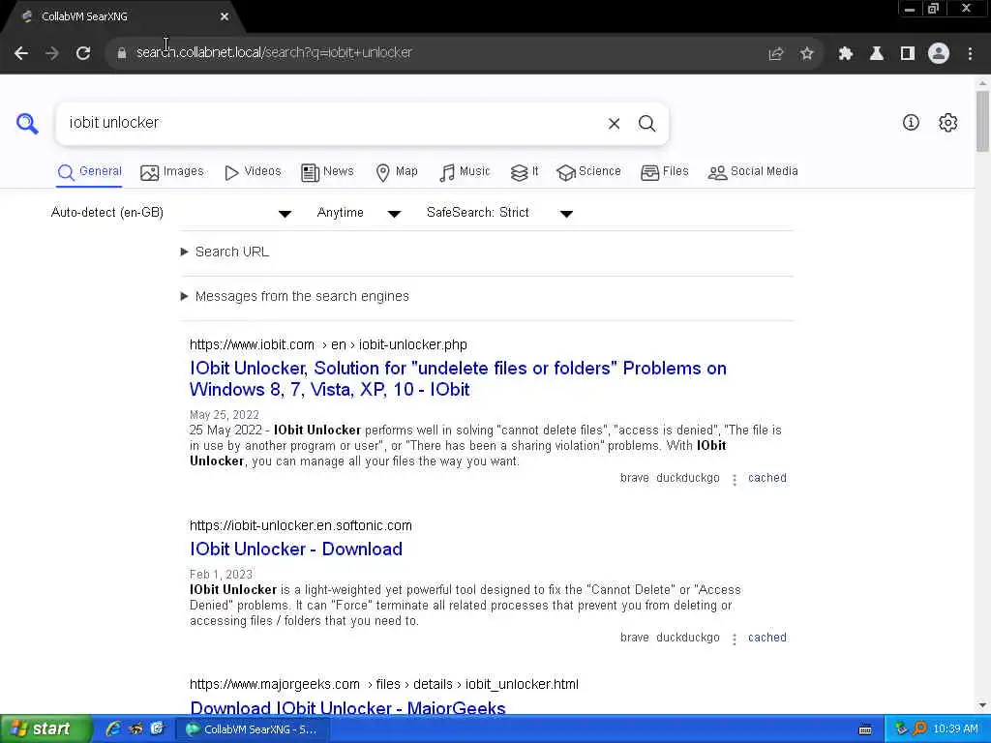Switch to the It category
Screen dimensions: 991x743
pos(525,172)
